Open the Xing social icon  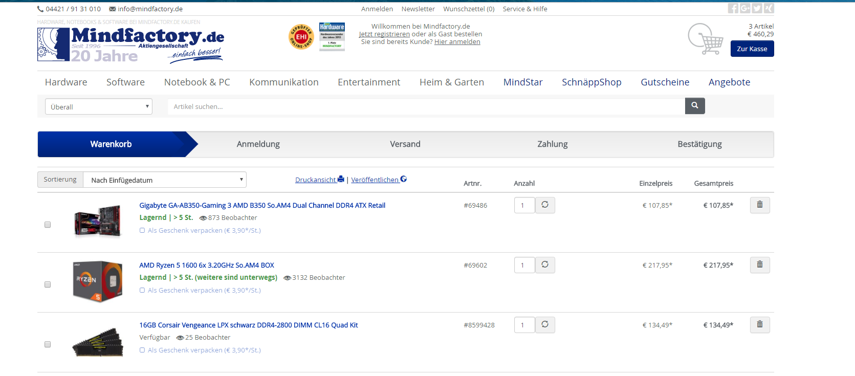click(x=769, y=8)
